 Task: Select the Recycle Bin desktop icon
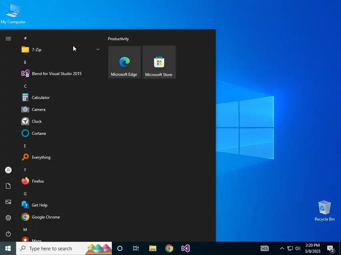pos(324,211)
